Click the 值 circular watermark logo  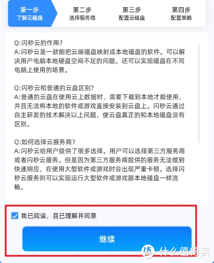click(148, 251)
